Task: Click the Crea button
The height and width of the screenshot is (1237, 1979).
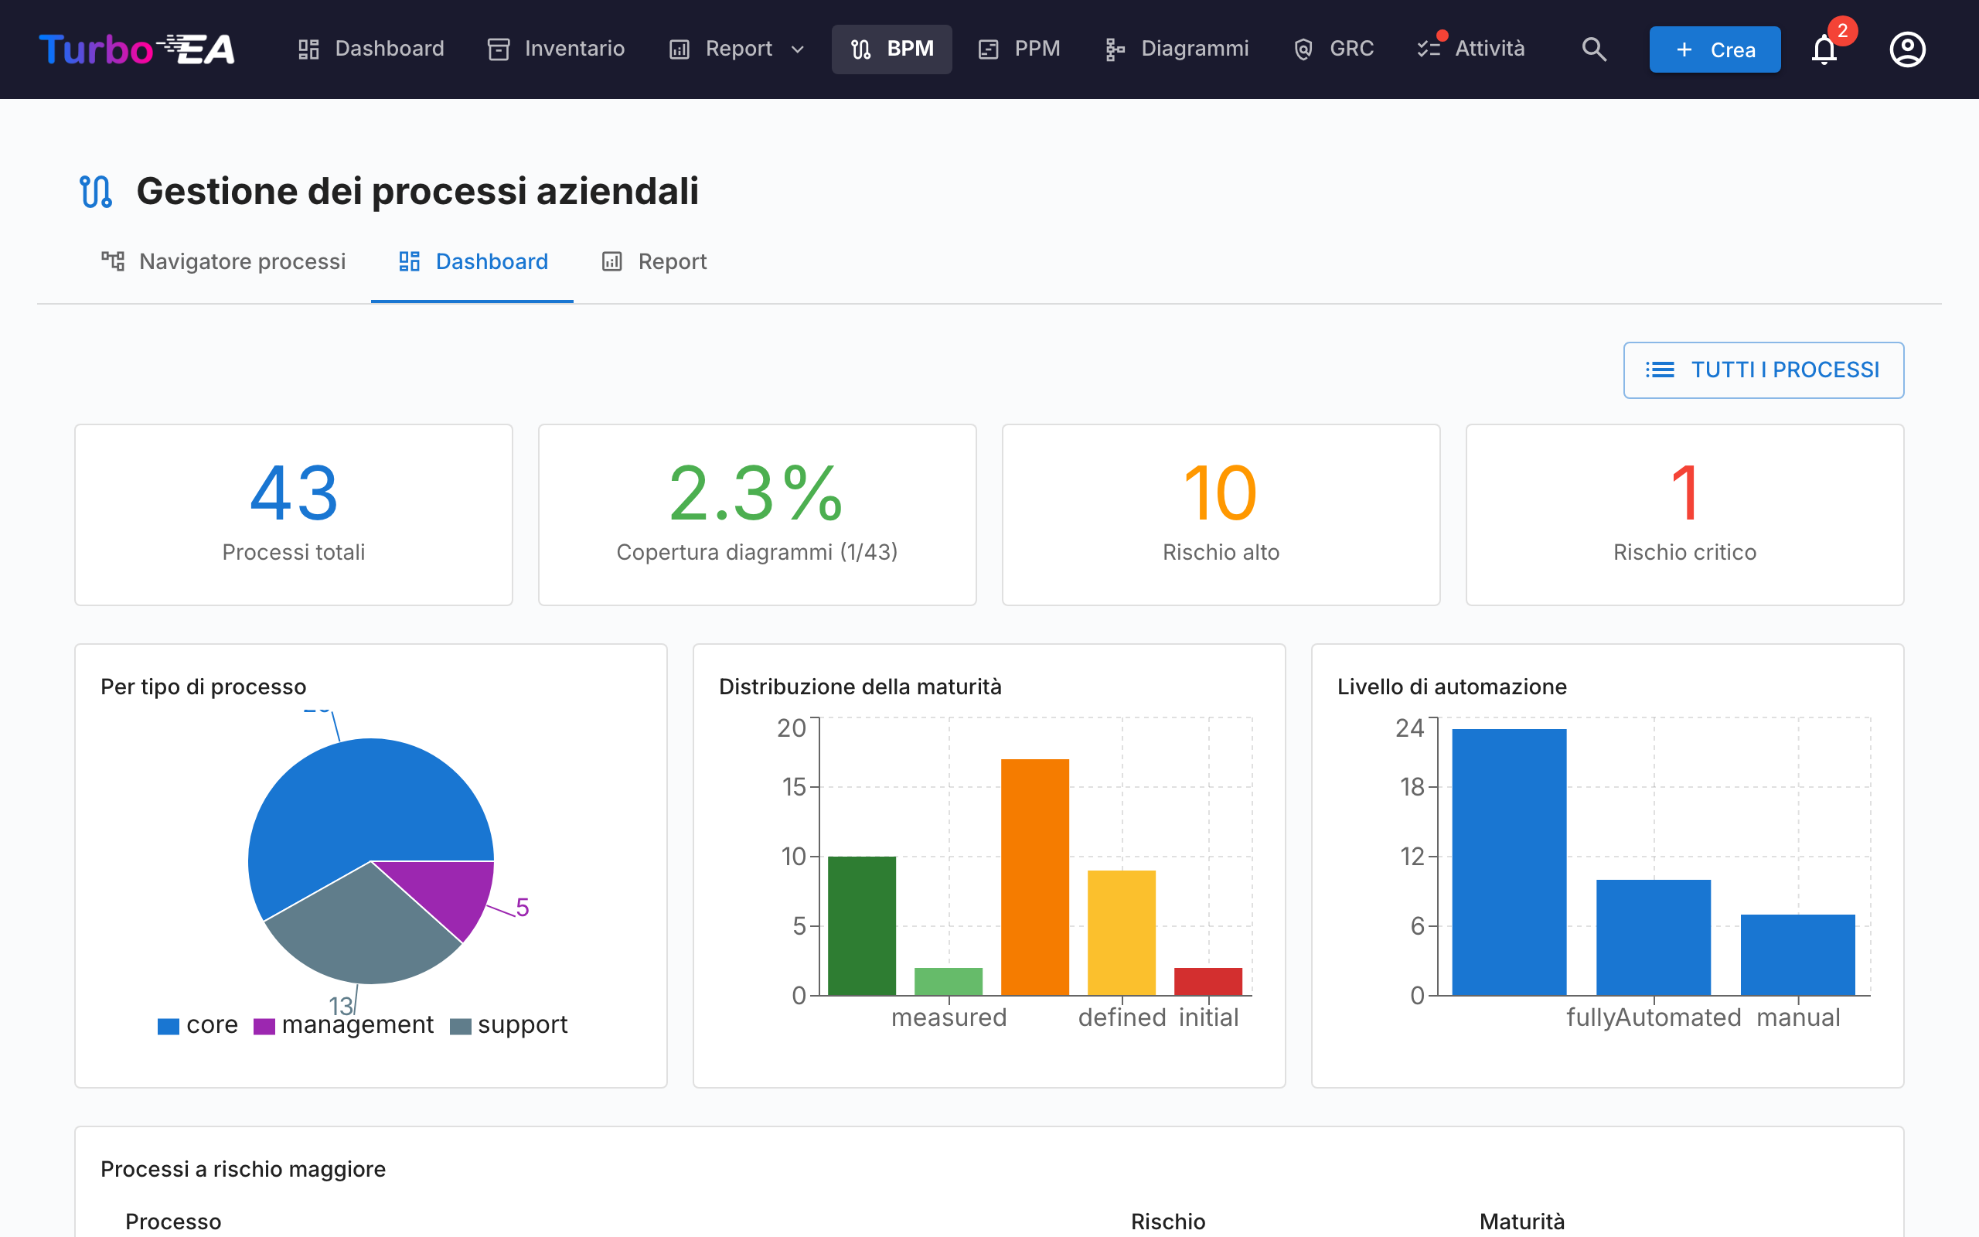Action: (x=1715, y=49)
